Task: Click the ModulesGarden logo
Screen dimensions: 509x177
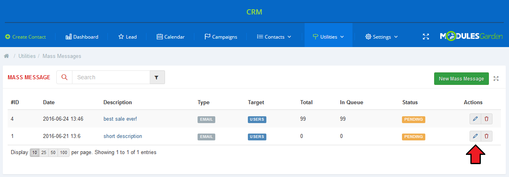Action: coord(471,36)
